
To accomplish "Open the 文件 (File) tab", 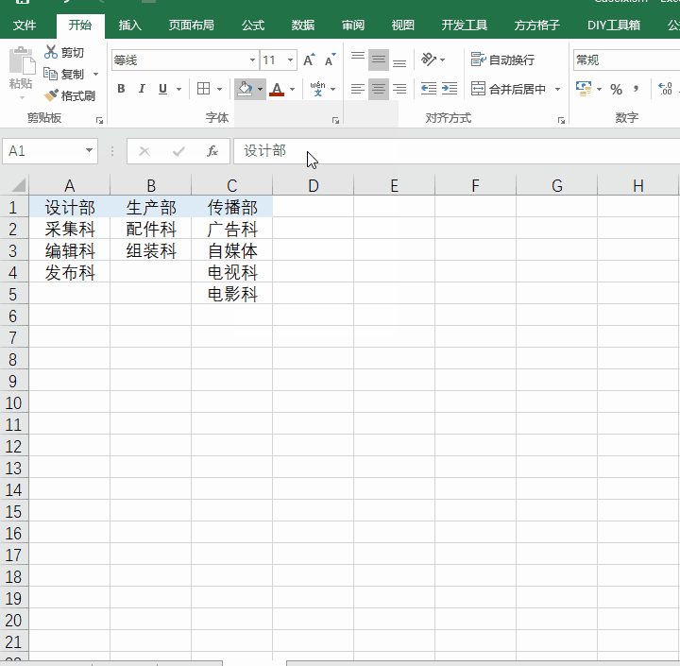I will pyautogui.click(x=25, y=26).
